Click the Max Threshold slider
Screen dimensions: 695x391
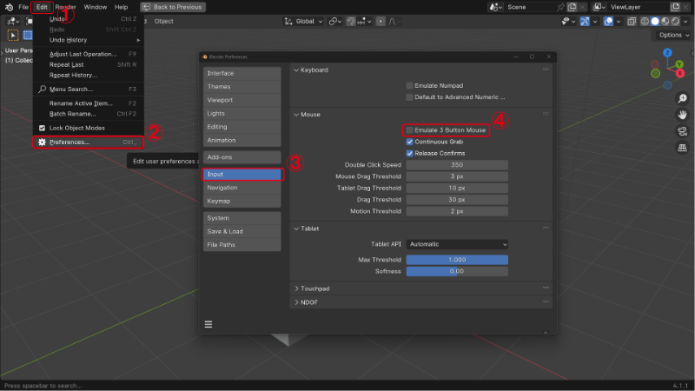457,260
